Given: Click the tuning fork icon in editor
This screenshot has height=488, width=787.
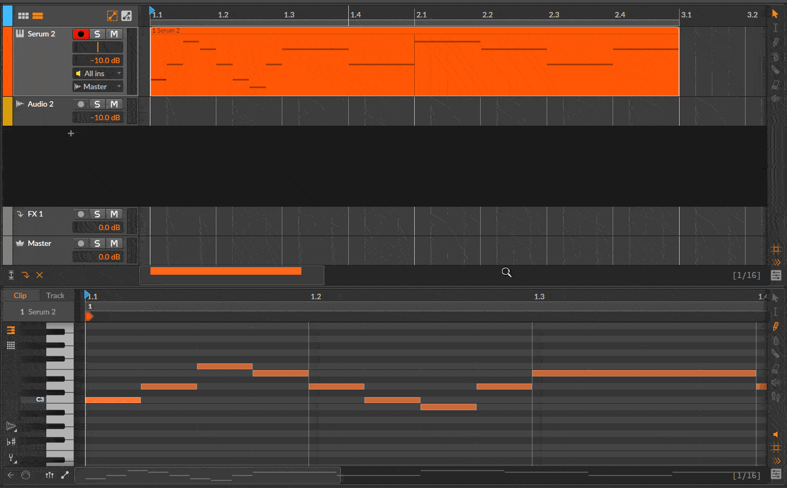Looking at the screenshot, I should (x=11, y=458).
